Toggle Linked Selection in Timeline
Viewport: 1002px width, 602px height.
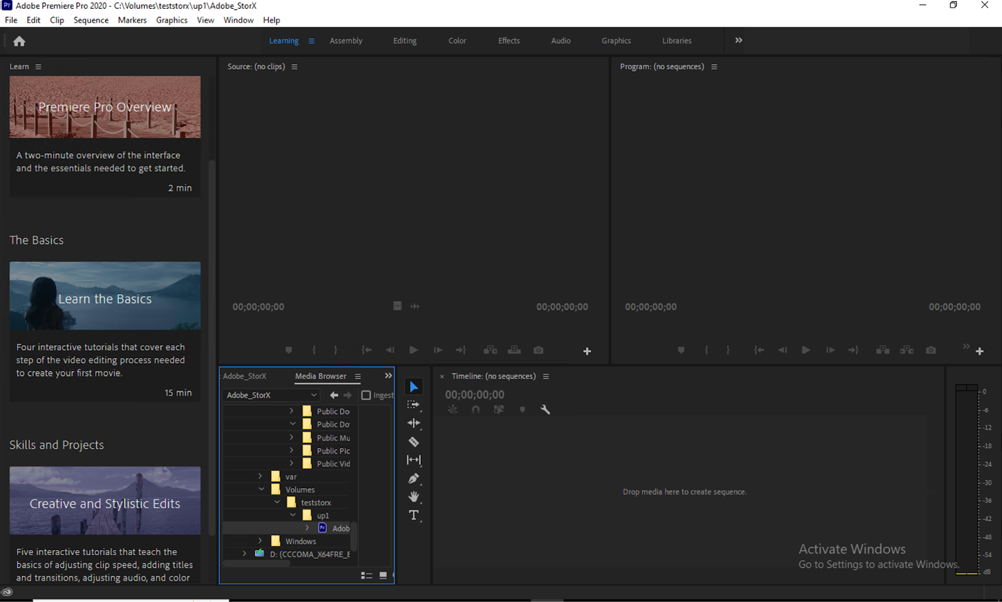point(498,410)
